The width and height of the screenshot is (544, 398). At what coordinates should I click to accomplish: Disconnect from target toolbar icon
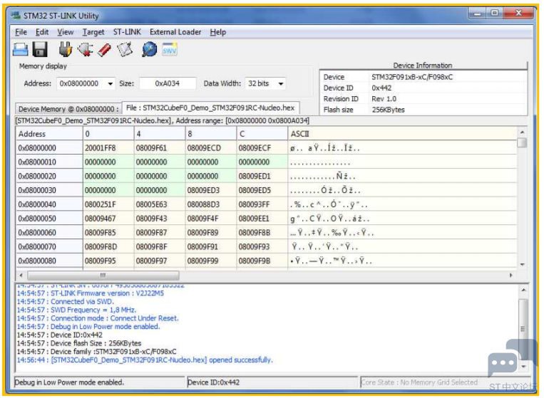point(86,49)
